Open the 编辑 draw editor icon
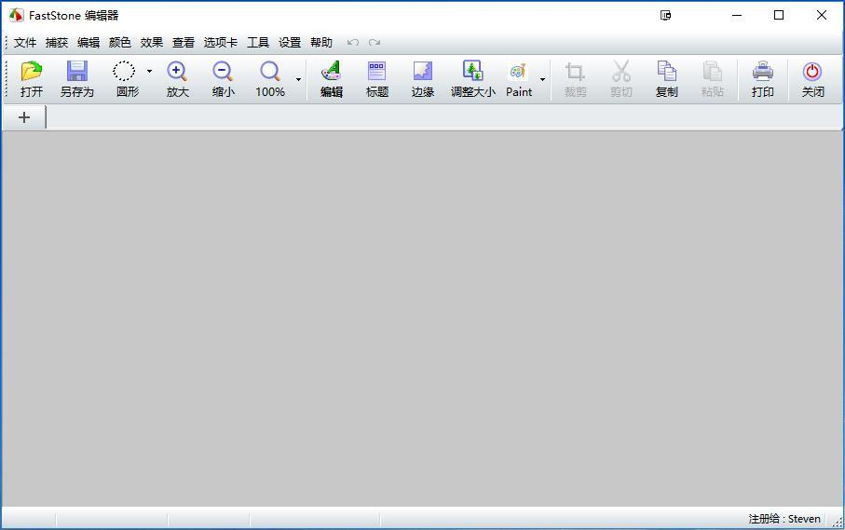This screenshot has height=530, width=845. pos(332,71)
